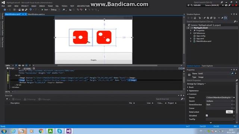Open the EDIT menu

coord(9,6)
